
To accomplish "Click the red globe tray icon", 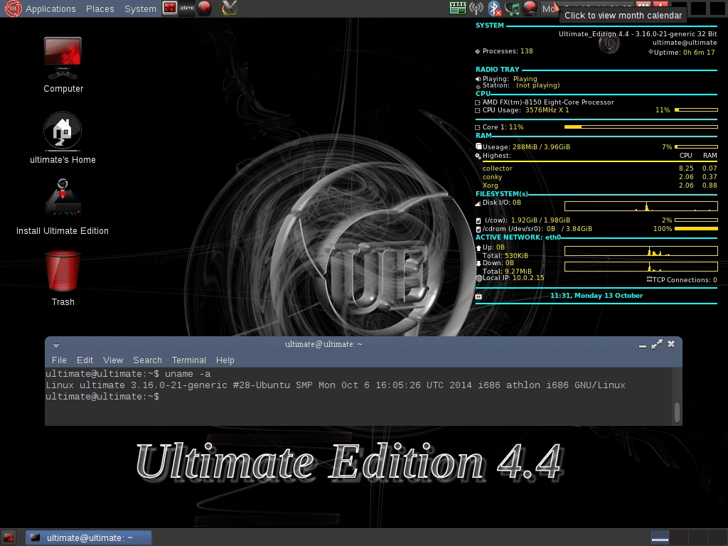I will 530,8.
